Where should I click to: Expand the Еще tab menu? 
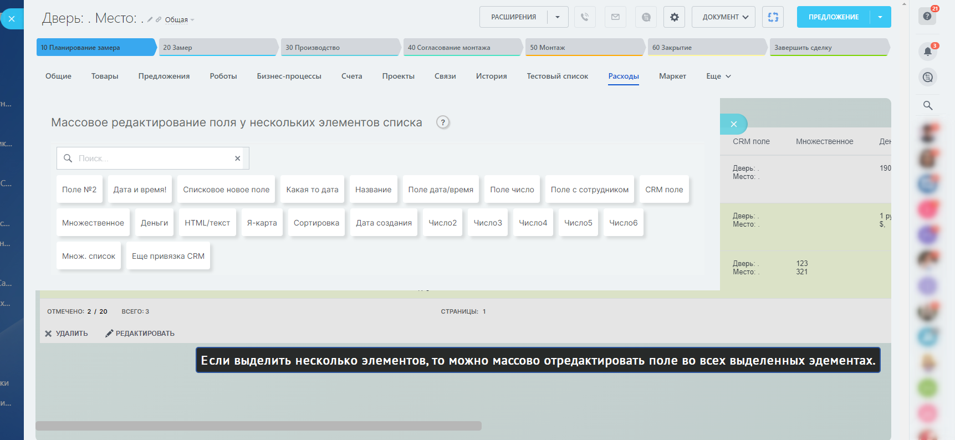[718, 76]
